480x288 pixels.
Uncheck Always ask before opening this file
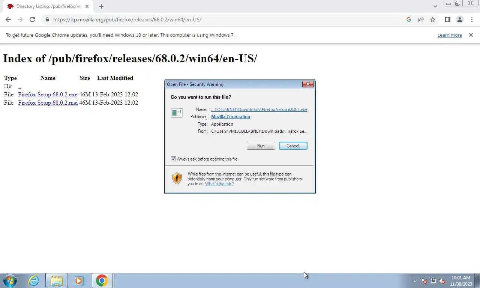point(173,159)
